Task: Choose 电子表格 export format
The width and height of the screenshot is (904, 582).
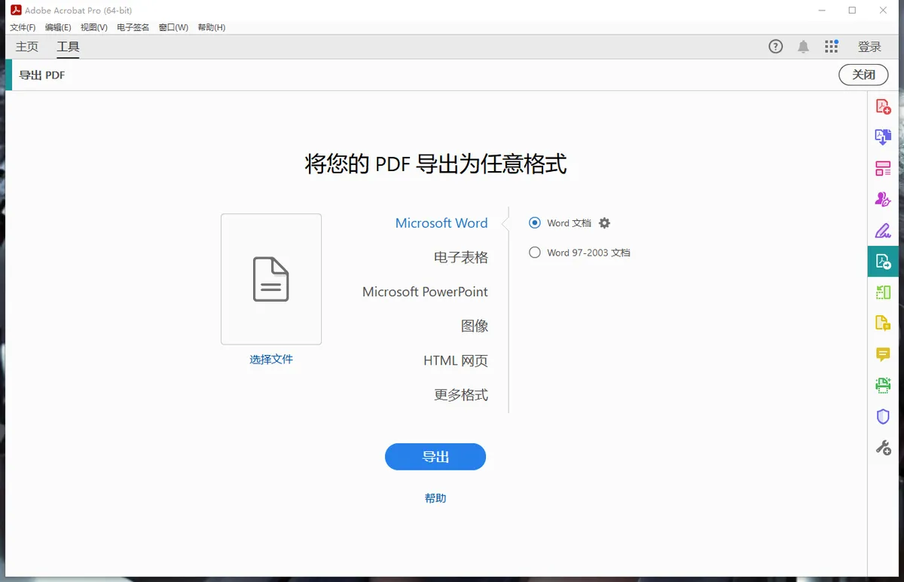Action: 461,258
